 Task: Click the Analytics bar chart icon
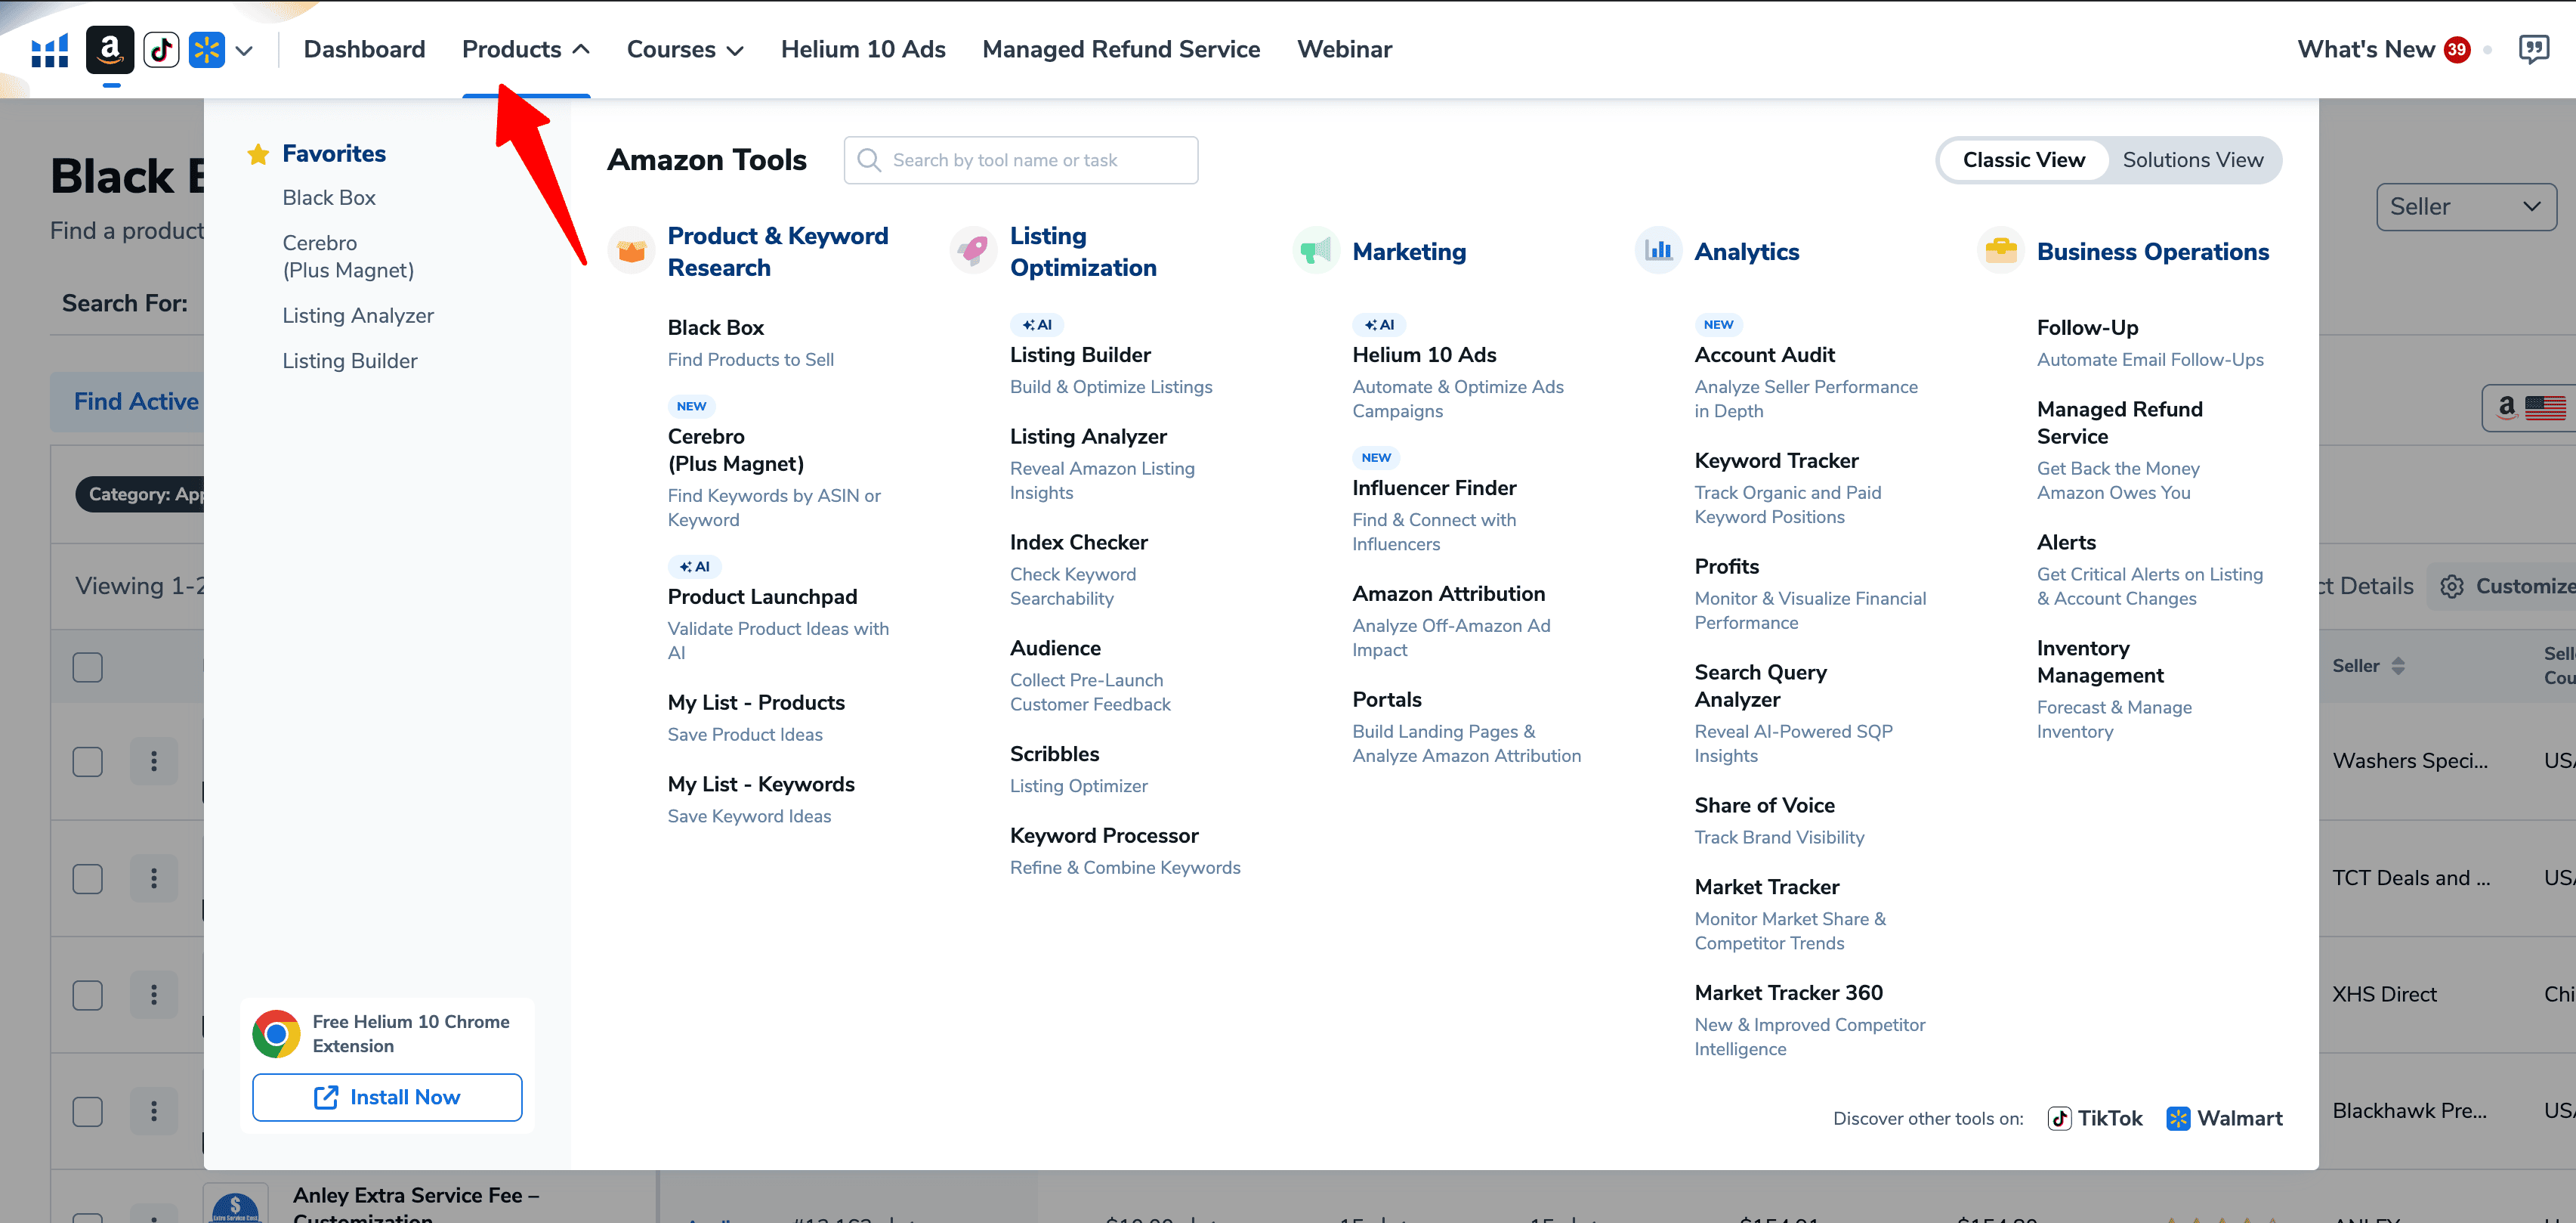(1658, 251)
